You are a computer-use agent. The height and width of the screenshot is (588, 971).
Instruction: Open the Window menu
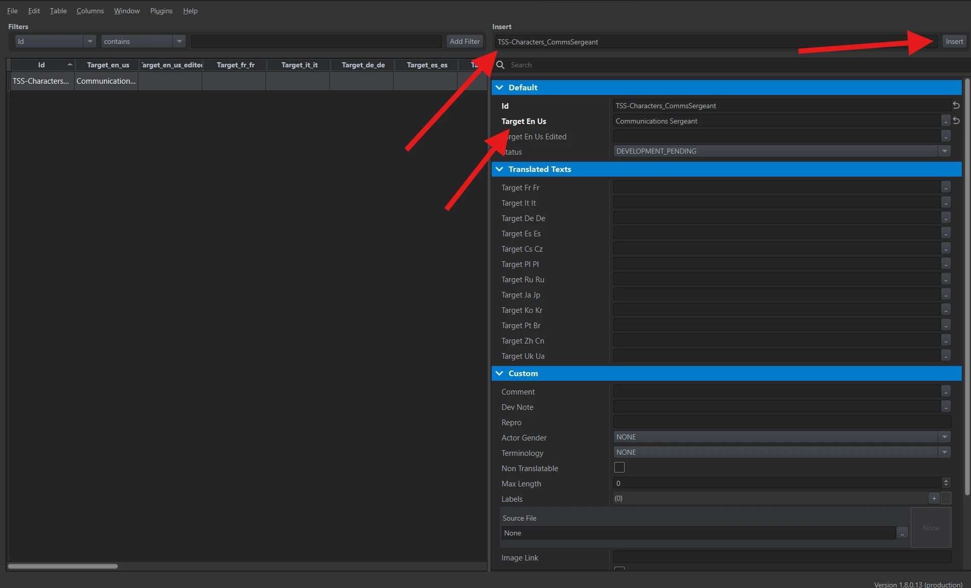127,11
